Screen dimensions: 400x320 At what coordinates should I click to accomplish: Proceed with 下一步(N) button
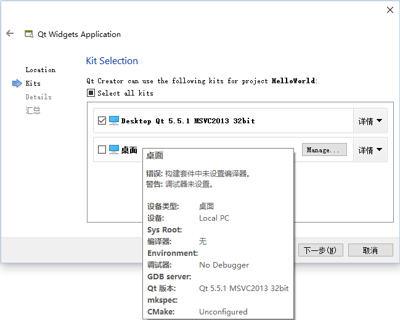pyautogui.click(x=320, y=250)
